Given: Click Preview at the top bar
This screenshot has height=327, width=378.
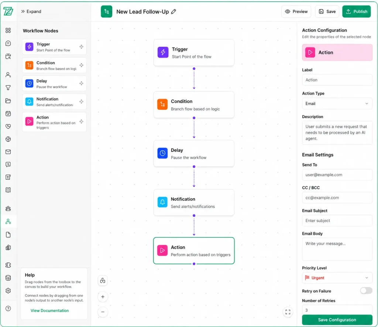Looking at the screenshot, I should click(x=296, y=11).
